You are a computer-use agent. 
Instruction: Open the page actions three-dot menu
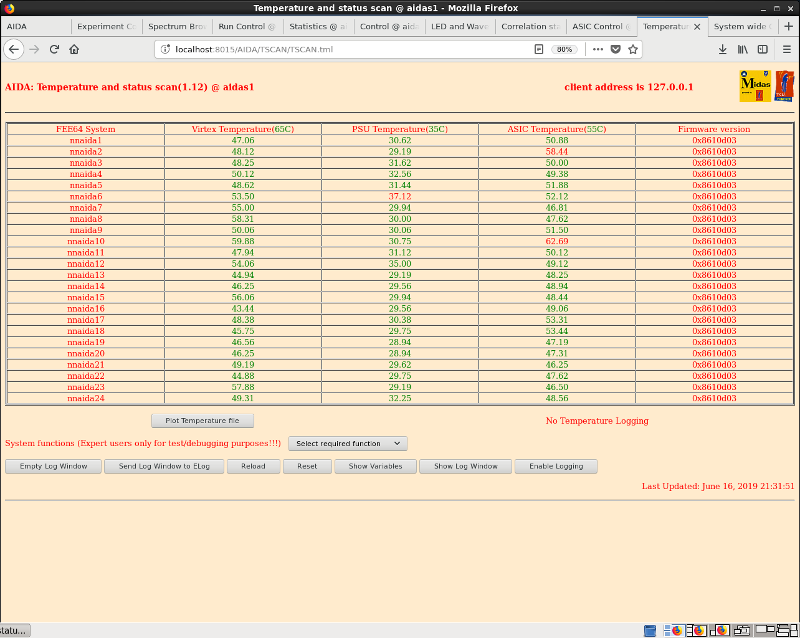click(598, 49)
